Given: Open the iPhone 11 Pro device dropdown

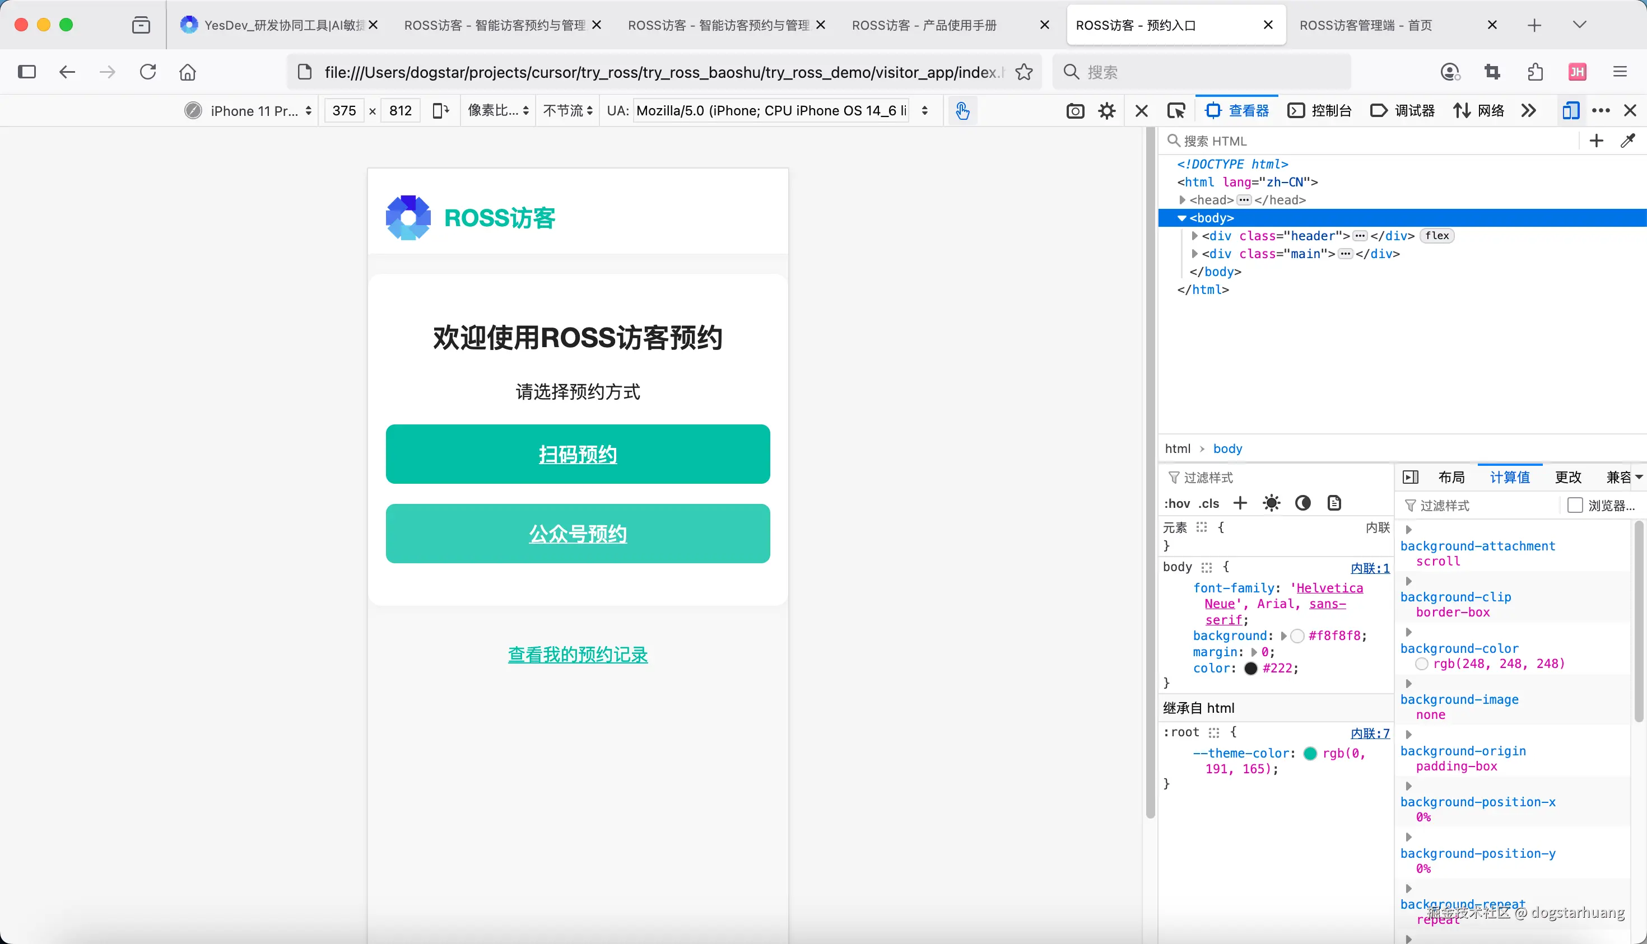Looking at the screenshot, I should point(254,111).
